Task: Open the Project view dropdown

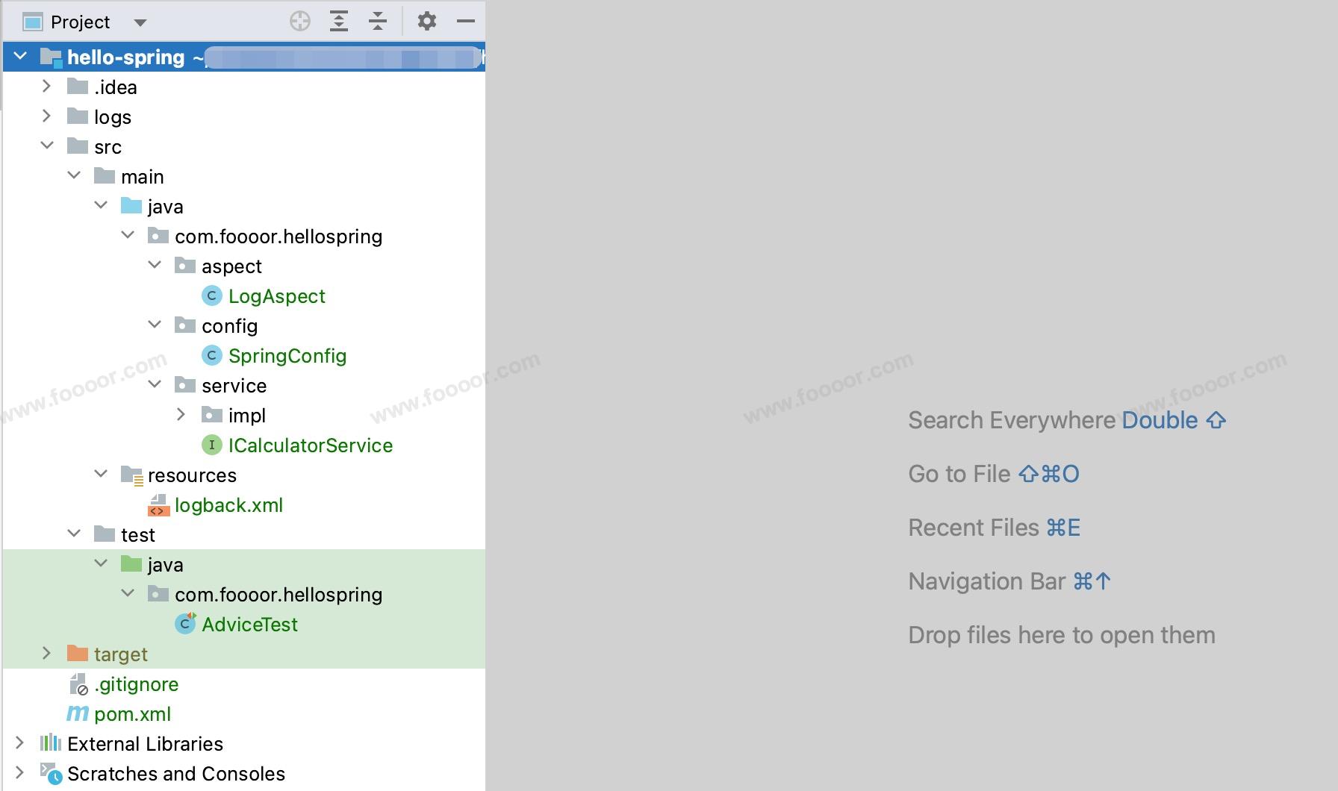Action: (140, 22)
